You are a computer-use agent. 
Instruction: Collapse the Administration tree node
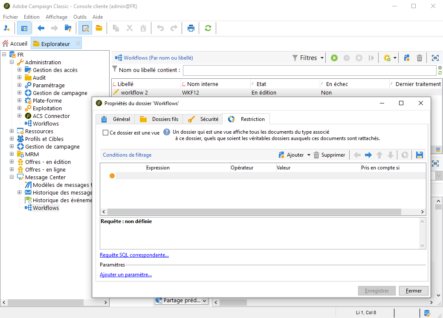coord(12,62)
